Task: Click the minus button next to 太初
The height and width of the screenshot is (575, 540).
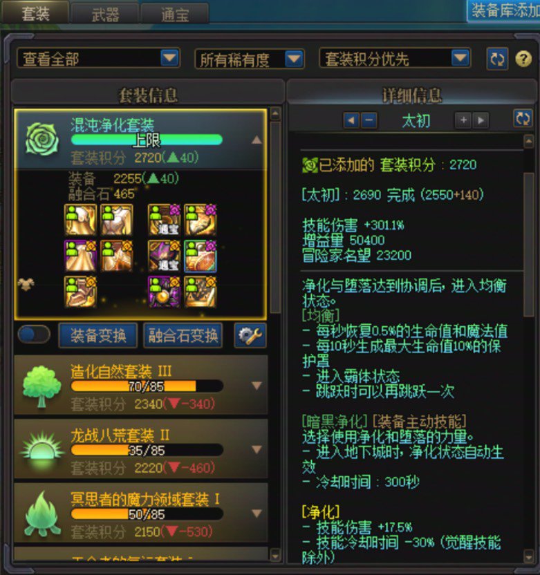Action: tap(369, 120)
